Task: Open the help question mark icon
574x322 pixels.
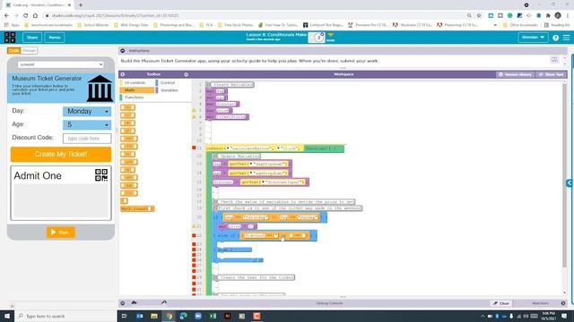Action: (555, 38)
